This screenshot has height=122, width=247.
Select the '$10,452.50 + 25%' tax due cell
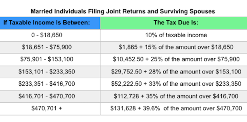coord(176,59)
